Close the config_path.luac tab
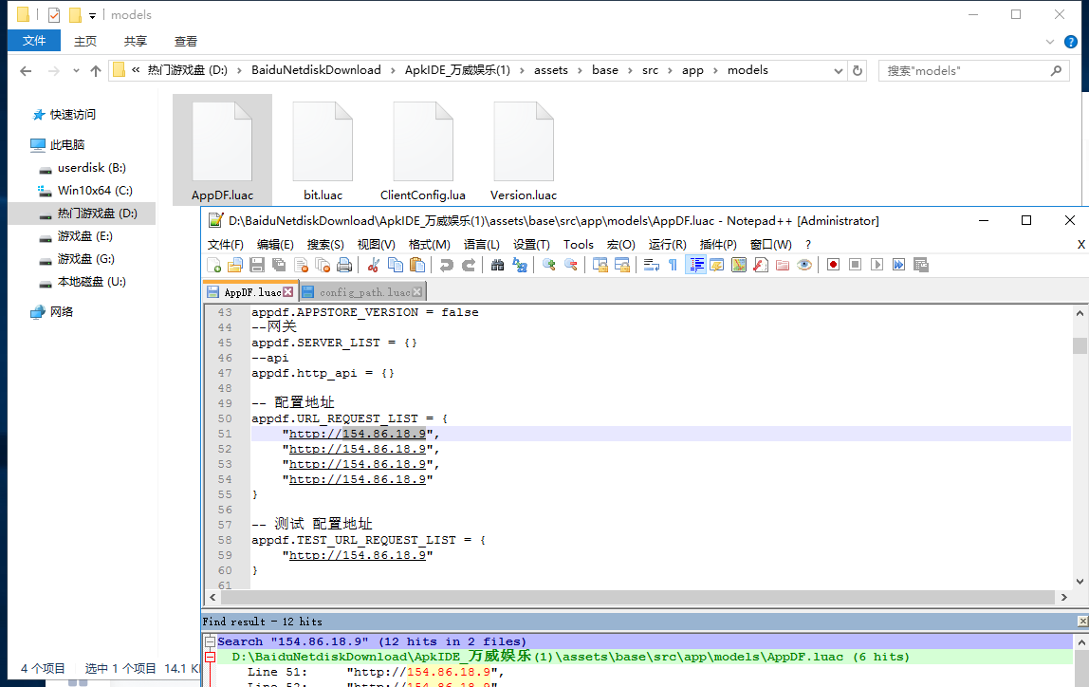Screen dimensions: 1089x687 [x=416, y=292]
